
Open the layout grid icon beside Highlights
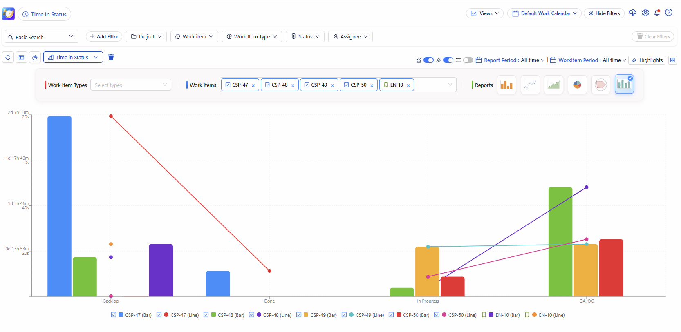(672, 60)
